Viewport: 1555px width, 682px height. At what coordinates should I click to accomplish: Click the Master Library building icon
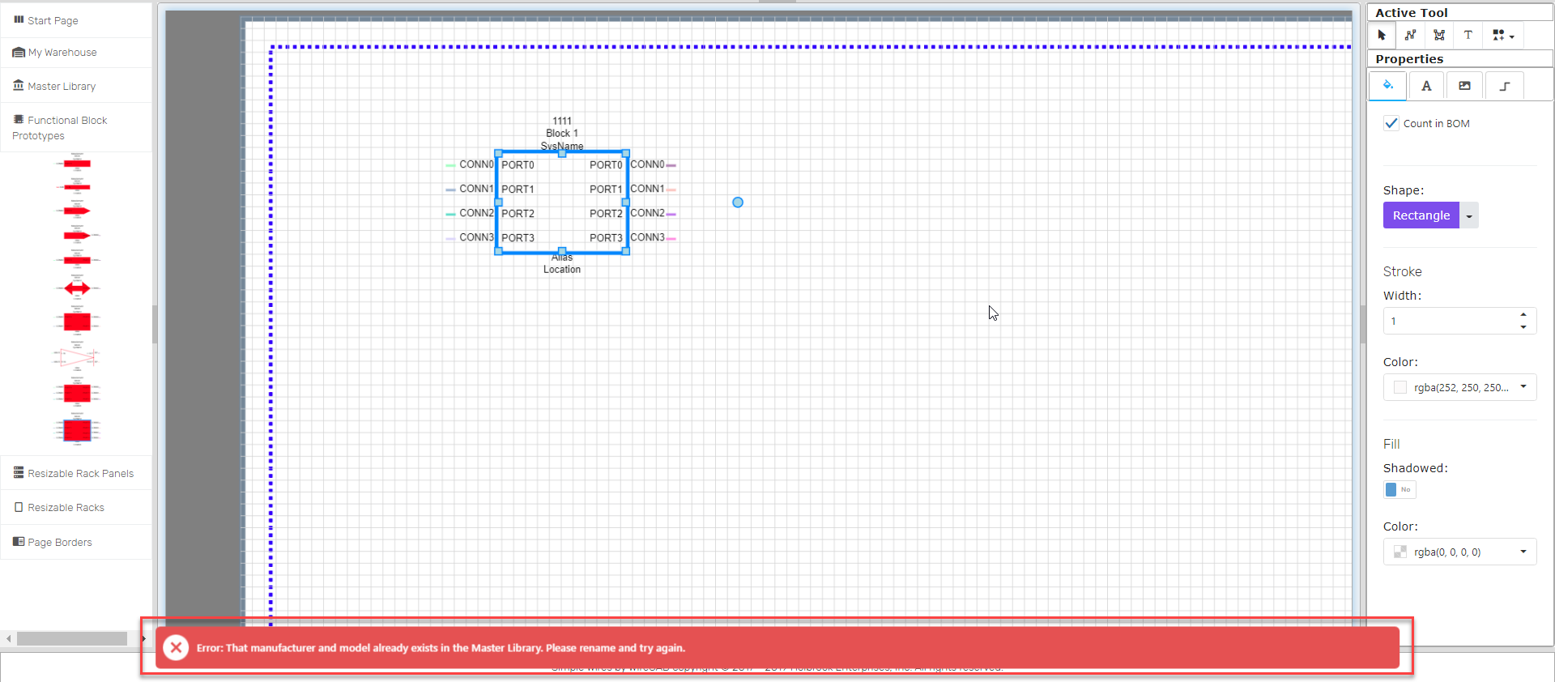19,85
